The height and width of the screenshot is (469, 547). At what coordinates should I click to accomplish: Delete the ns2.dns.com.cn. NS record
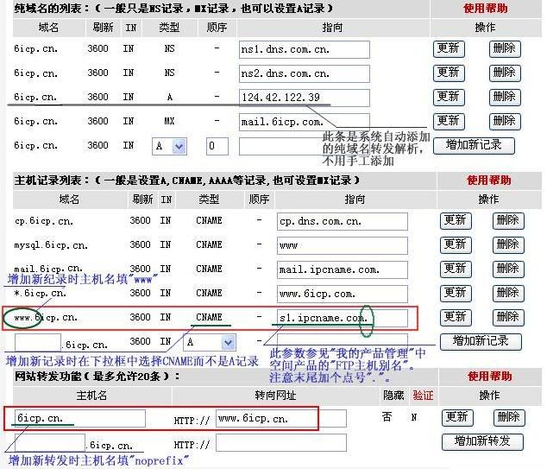[505, 73]
